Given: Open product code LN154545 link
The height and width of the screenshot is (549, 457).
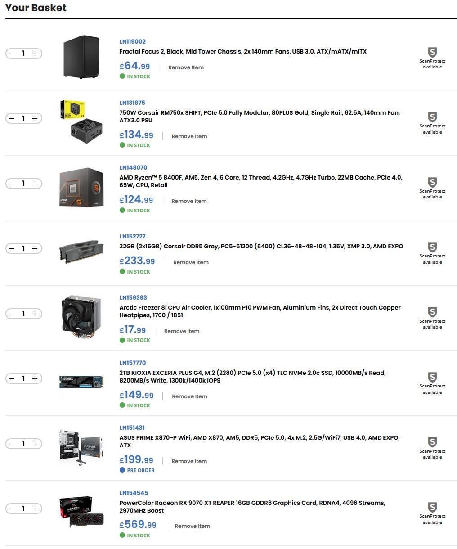Looking at the screenshot, I should [x=134, y=493].
